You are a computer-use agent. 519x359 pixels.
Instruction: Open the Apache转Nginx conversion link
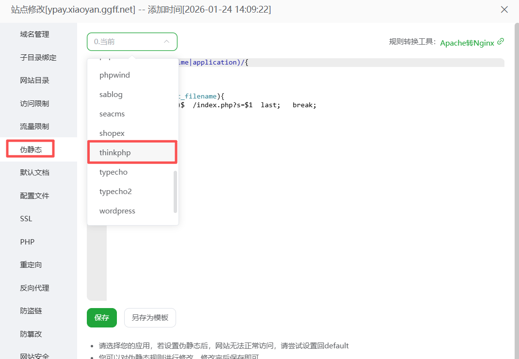pos(467,43)
